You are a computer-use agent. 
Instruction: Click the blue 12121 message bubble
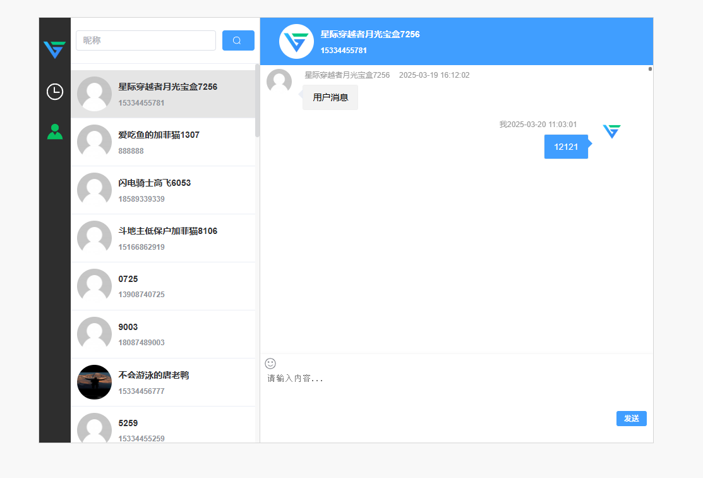pyautogui.click(x=566, y=147)
